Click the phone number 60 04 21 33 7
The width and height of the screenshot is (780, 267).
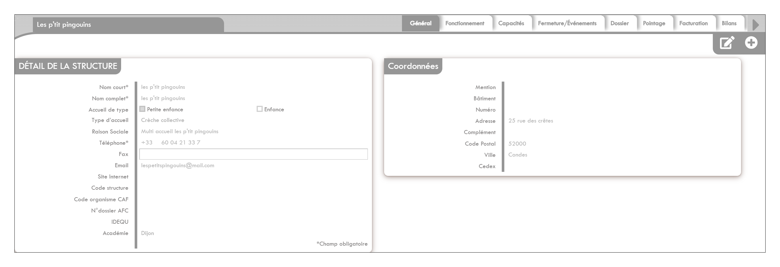pos(181,142)
